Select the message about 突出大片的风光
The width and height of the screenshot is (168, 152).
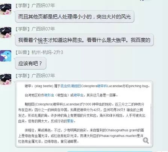(x=74, y=17)
